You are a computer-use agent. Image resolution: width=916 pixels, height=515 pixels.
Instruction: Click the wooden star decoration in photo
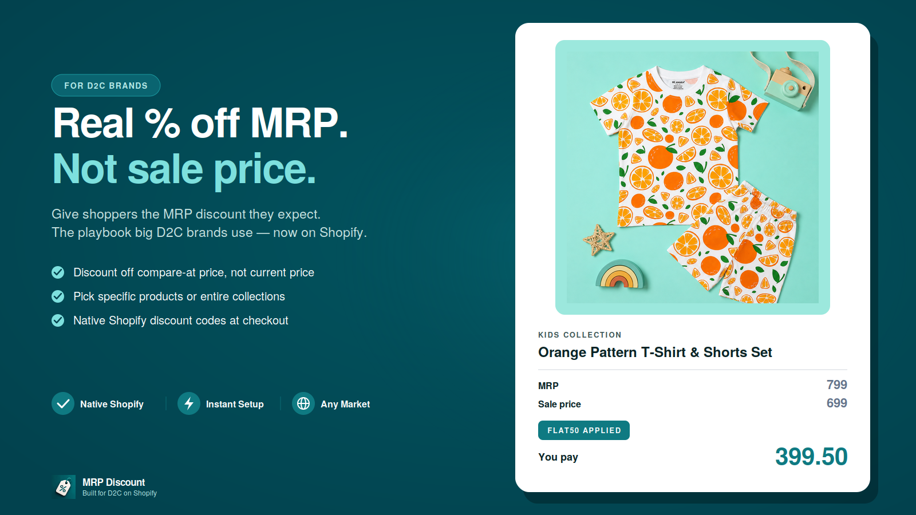(x=598, y=239)
